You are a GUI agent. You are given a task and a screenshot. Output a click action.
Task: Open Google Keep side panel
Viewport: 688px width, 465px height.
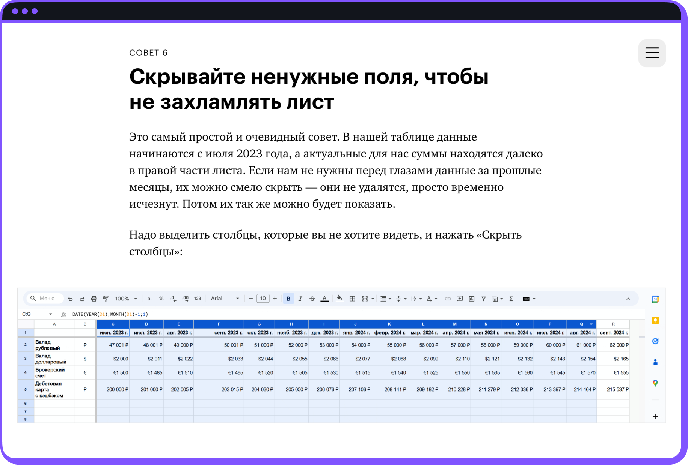[x=655, y=320]
